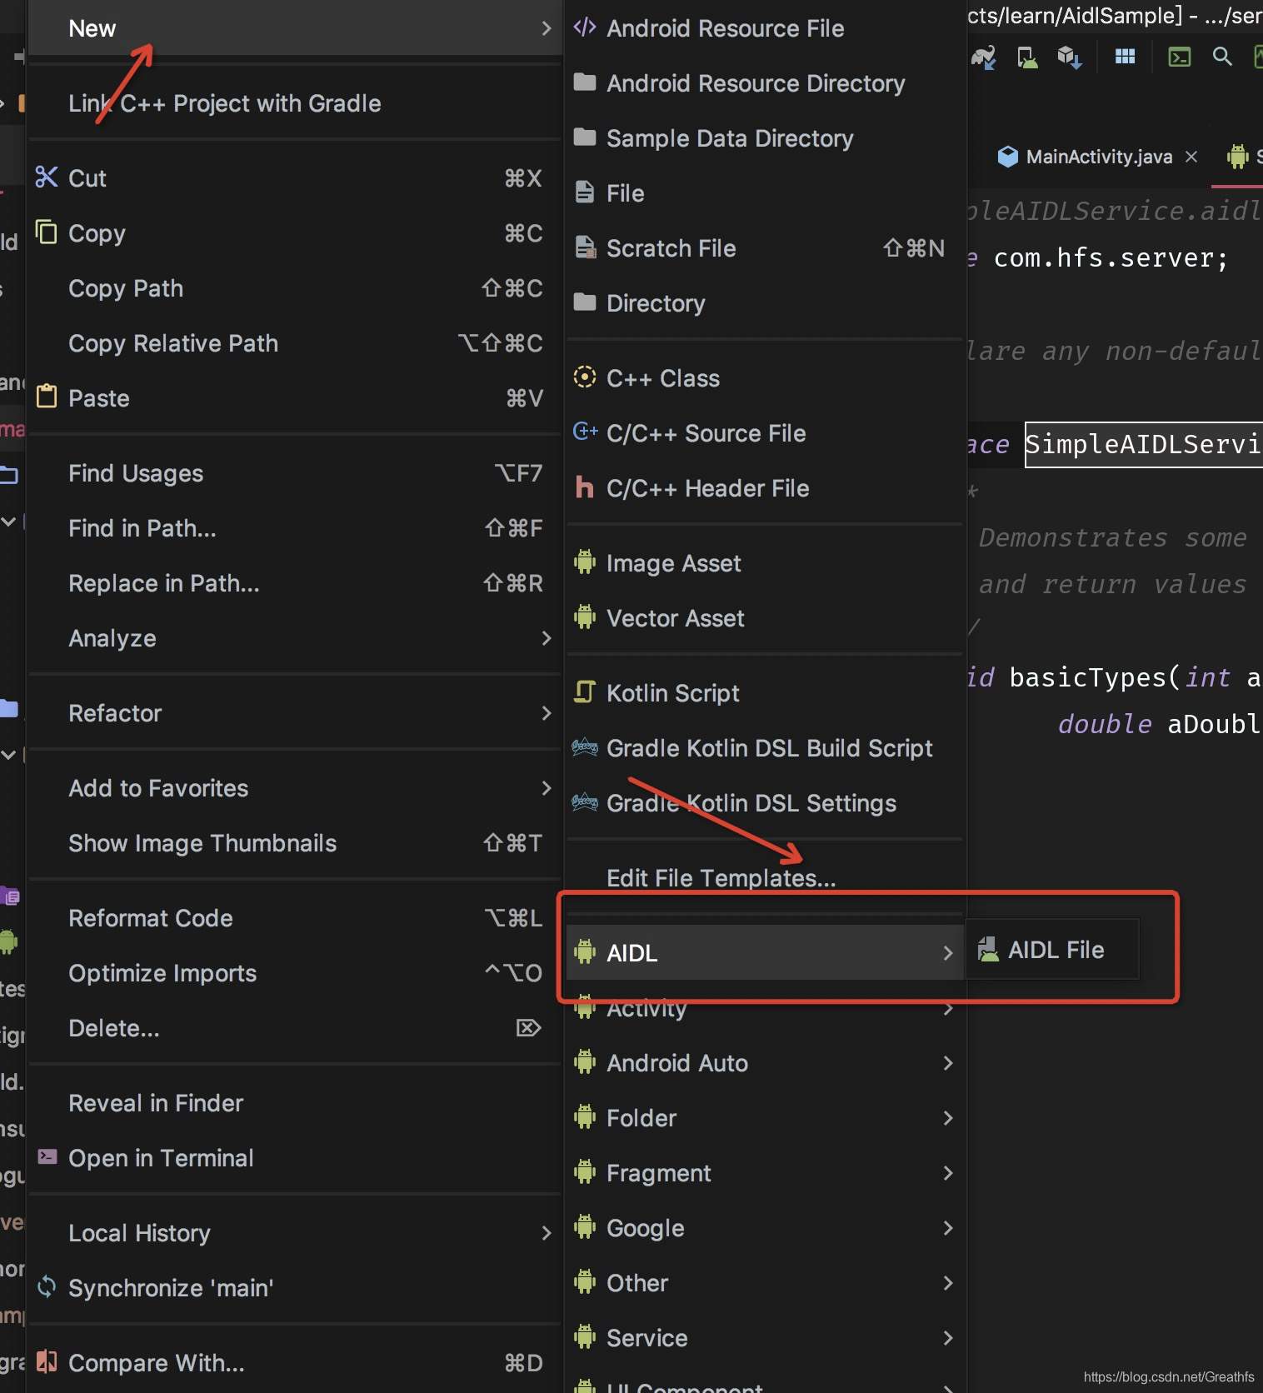
Task: Click the Gradle Kotlin DSL Build Script icon
Action: coord(585,747)
